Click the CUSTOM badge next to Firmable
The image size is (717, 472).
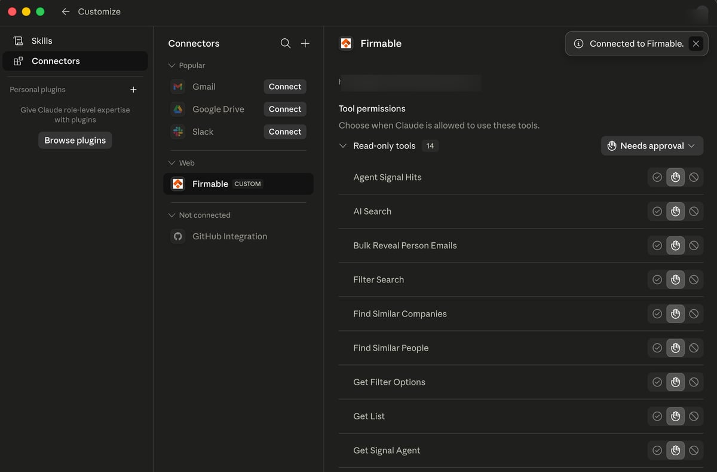247,184
